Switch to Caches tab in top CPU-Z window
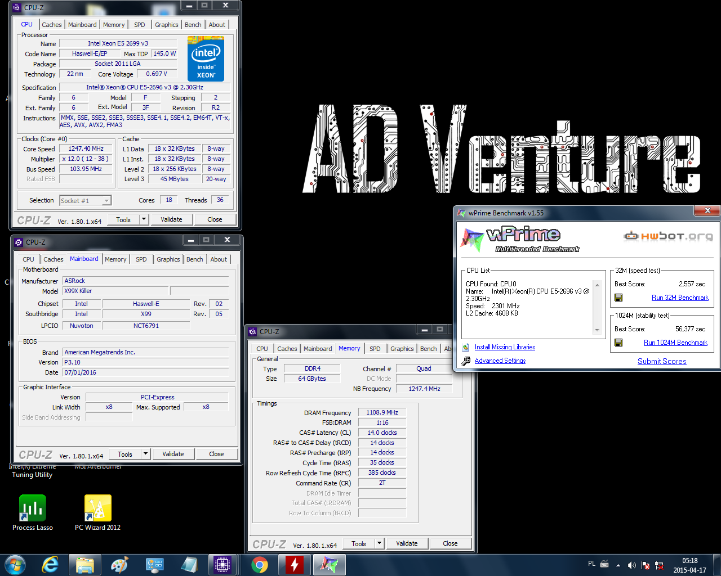Screen dimensions: 721x576 [52, 25]
